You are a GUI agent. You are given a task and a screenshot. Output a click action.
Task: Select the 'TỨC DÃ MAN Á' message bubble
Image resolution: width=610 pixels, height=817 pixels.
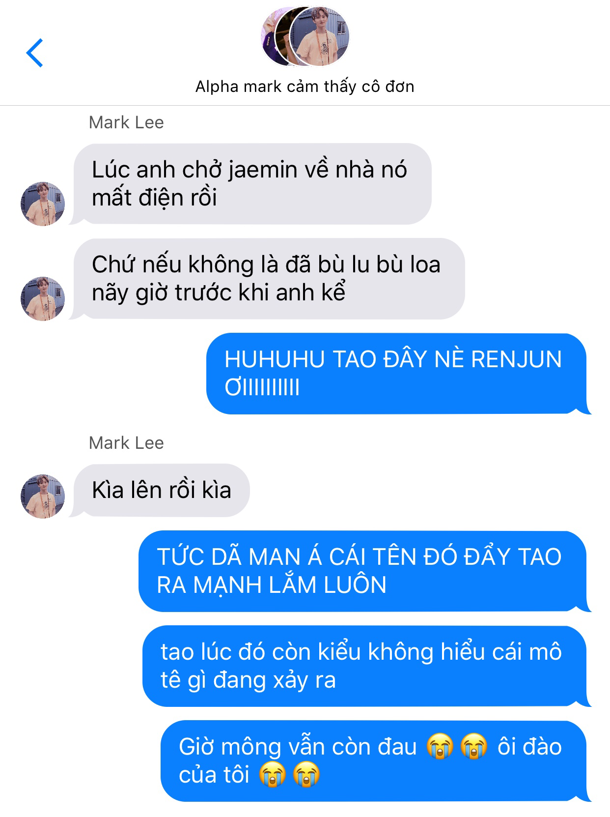click(x=364, y=571)
